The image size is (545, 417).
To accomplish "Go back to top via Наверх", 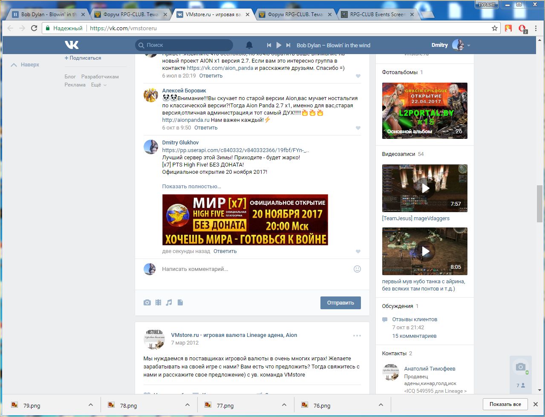I will click(x=25, y=65).
